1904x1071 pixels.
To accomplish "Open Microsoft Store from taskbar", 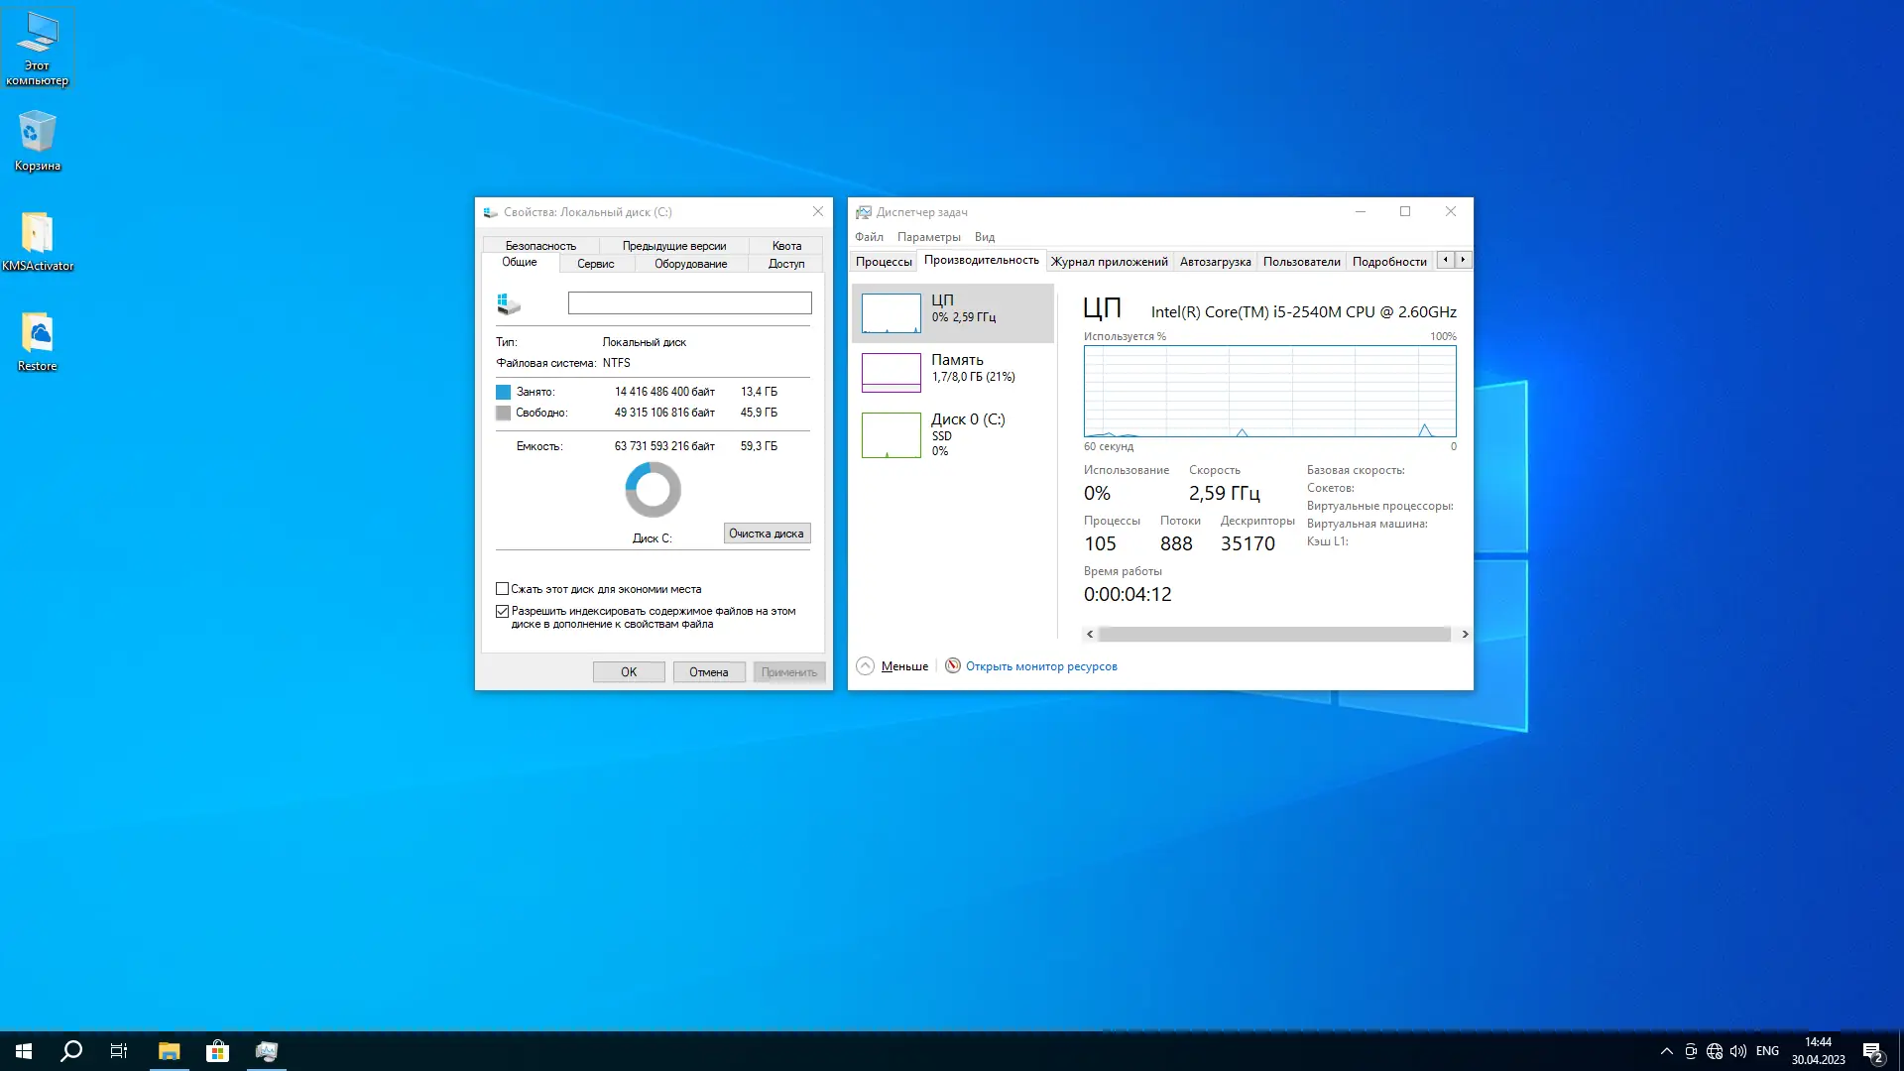I will click(217, 1051).
